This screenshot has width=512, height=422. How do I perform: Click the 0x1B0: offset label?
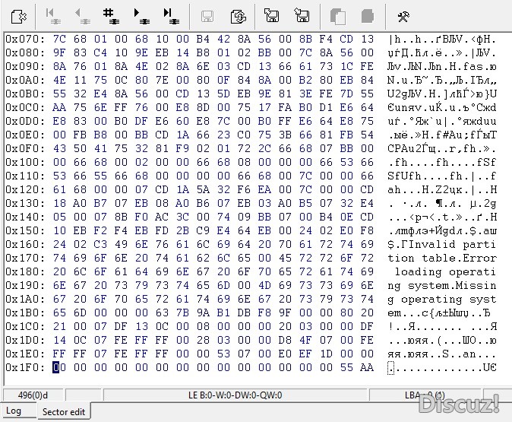25,313
